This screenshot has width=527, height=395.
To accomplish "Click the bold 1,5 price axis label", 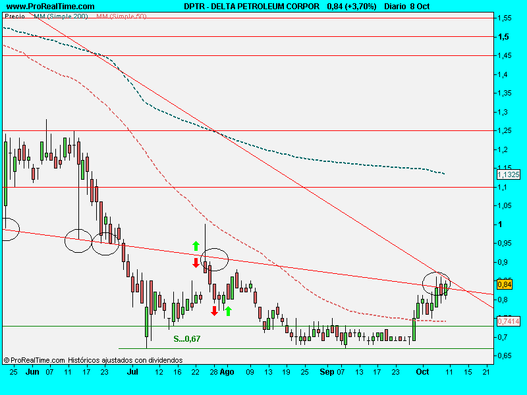I will click(503, 37).
